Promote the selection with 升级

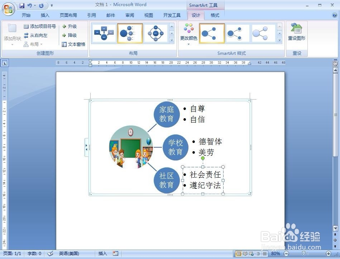[x=70, y=27]
